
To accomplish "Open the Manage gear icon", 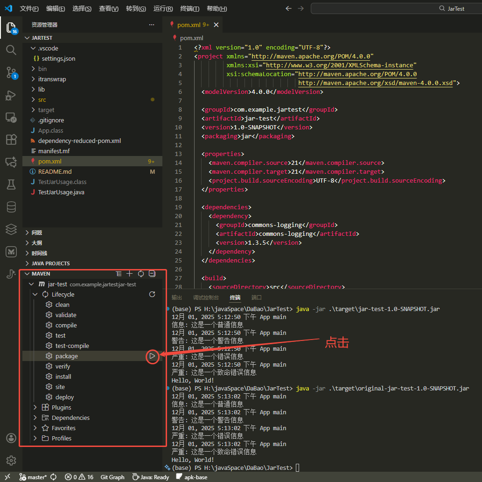I will click(11, 460).
